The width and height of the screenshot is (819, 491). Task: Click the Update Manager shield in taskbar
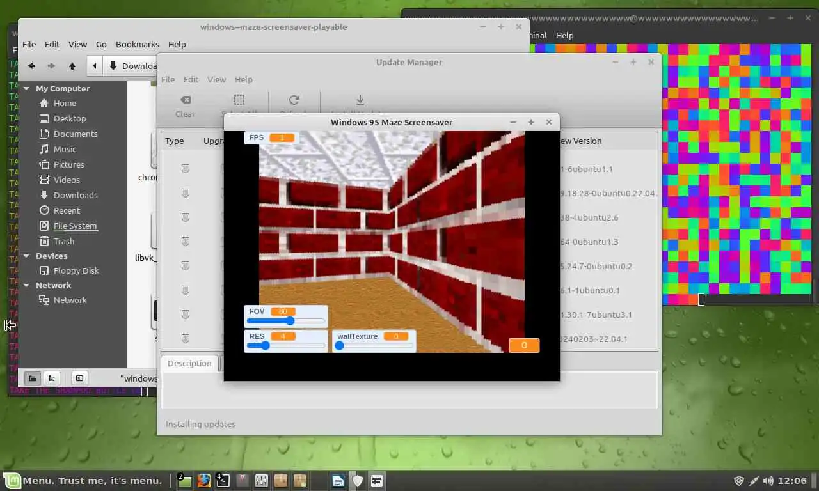[x=357, y=480]
